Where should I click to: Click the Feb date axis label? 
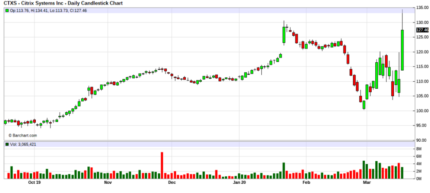click(x=306, y=182)
